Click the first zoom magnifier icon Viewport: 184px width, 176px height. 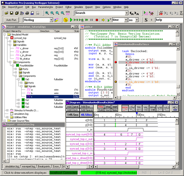(x=47, y=13)
